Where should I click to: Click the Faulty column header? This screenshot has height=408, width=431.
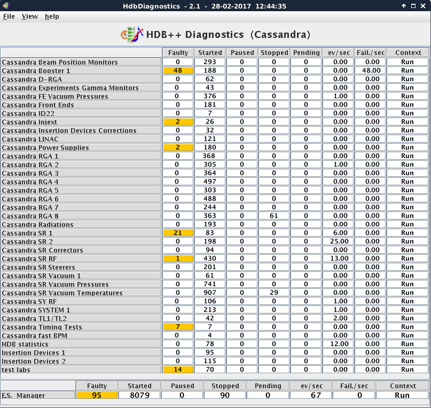point(178,52)
